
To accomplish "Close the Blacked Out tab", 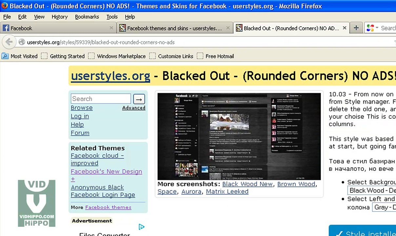I will click(345, 28).
